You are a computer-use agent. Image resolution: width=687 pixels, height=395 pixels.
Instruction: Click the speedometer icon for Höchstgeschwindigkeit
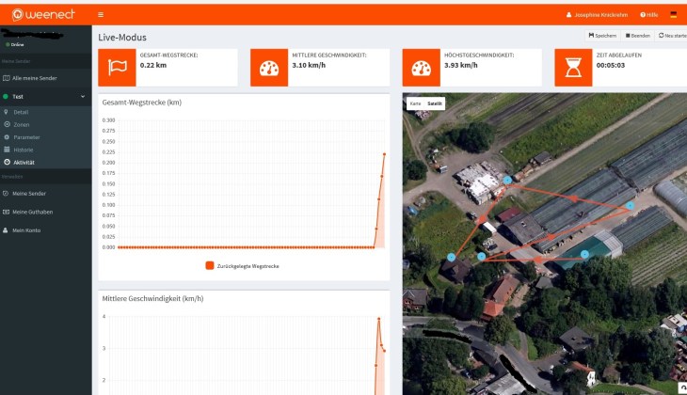(423, 69)
